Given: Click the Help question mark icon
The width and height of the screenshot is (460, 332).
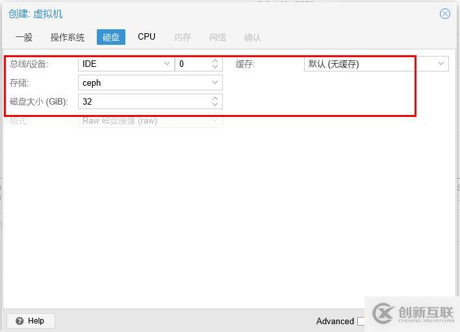Looking at the screenshot, I should [x=19, y=321].
